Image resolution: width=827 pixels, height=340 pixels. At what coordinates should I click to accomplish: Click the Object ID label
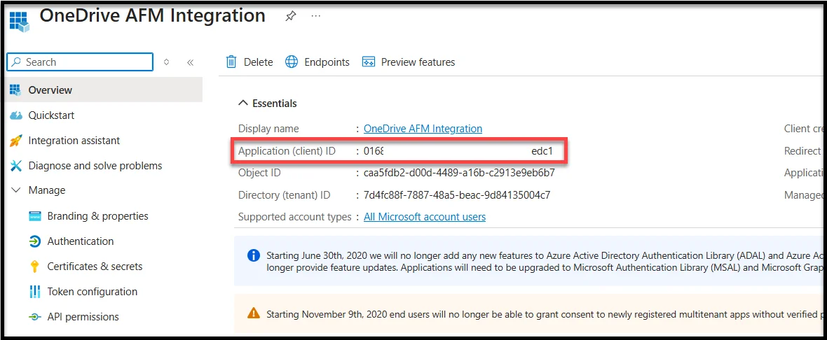259,173
